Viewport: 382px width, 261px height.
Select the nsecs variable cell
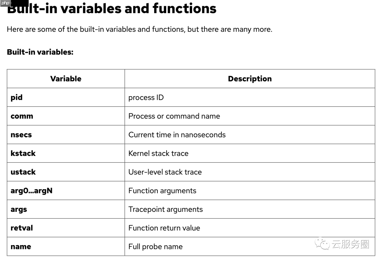(x=21, y=135)
